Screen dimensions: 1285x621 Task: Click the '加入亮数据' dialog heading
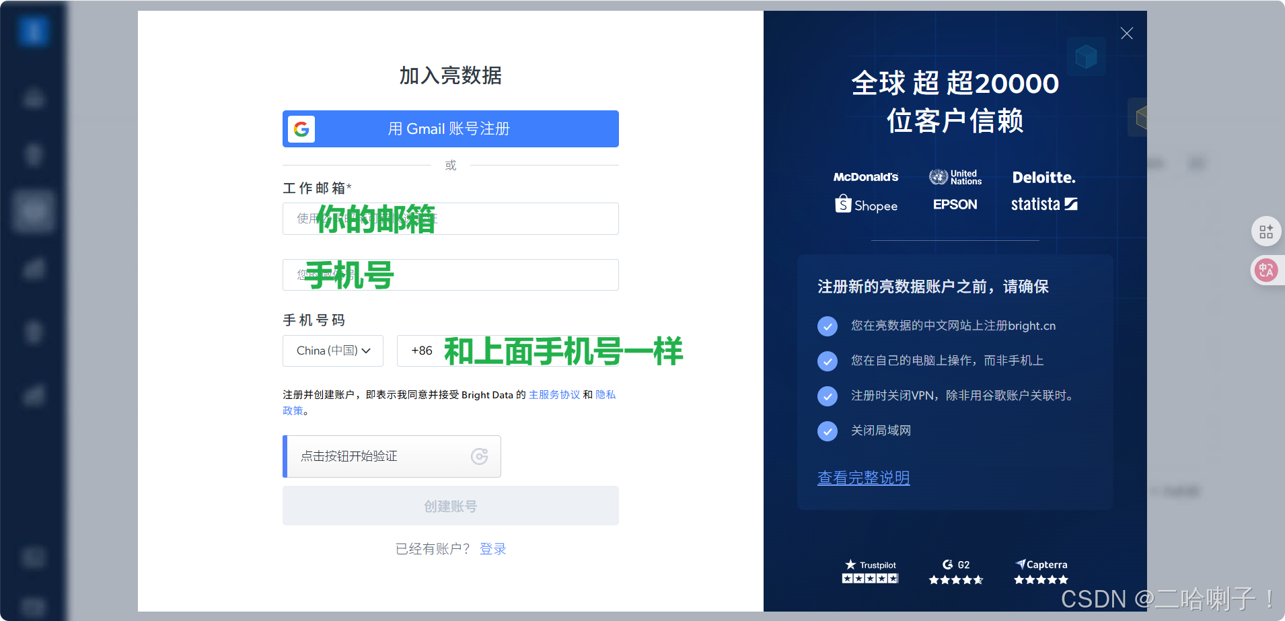(450, 75)
